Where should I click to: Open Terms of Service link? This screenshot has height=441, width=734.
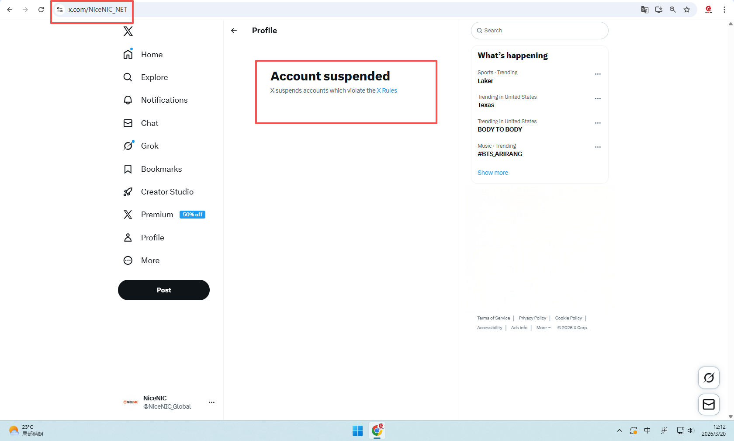(x=493, y=318)
